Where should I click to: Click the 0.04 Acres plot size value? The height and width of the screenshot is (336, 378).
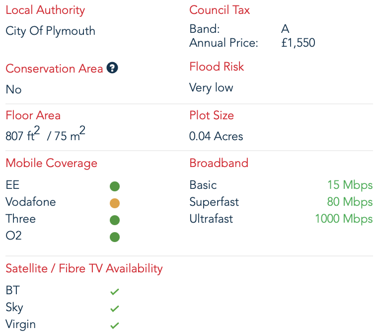pyautogui.click(x=216, y=136)
